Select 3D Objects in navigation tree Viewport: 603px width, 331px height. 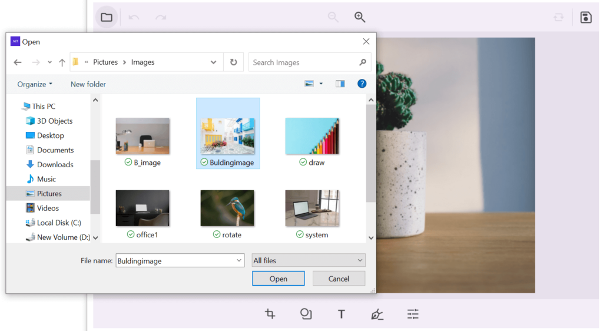49,121
